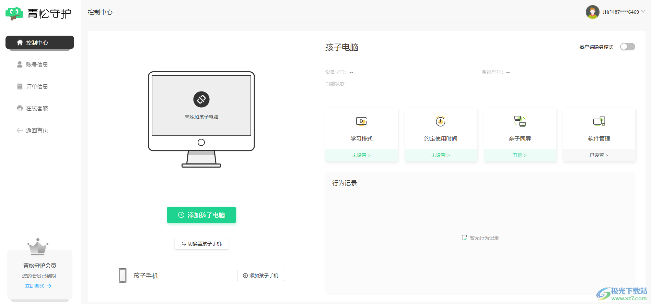Click the 约定使用时间 clock icon
The width and height of the screenshot is (651, 304).
point(441,121)
